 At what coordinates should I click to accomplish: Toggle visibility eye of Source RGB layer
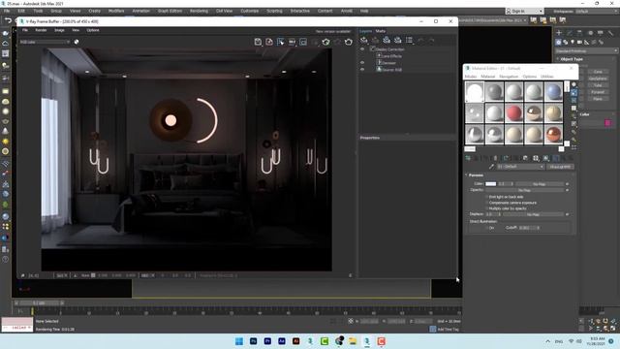tap(362, 69)
